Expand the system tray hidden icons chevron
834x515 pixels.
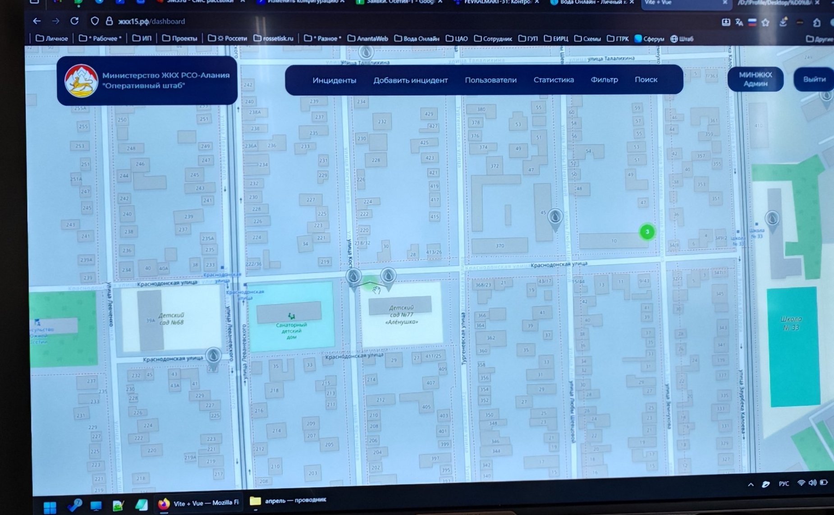click(x=751, y=484)
